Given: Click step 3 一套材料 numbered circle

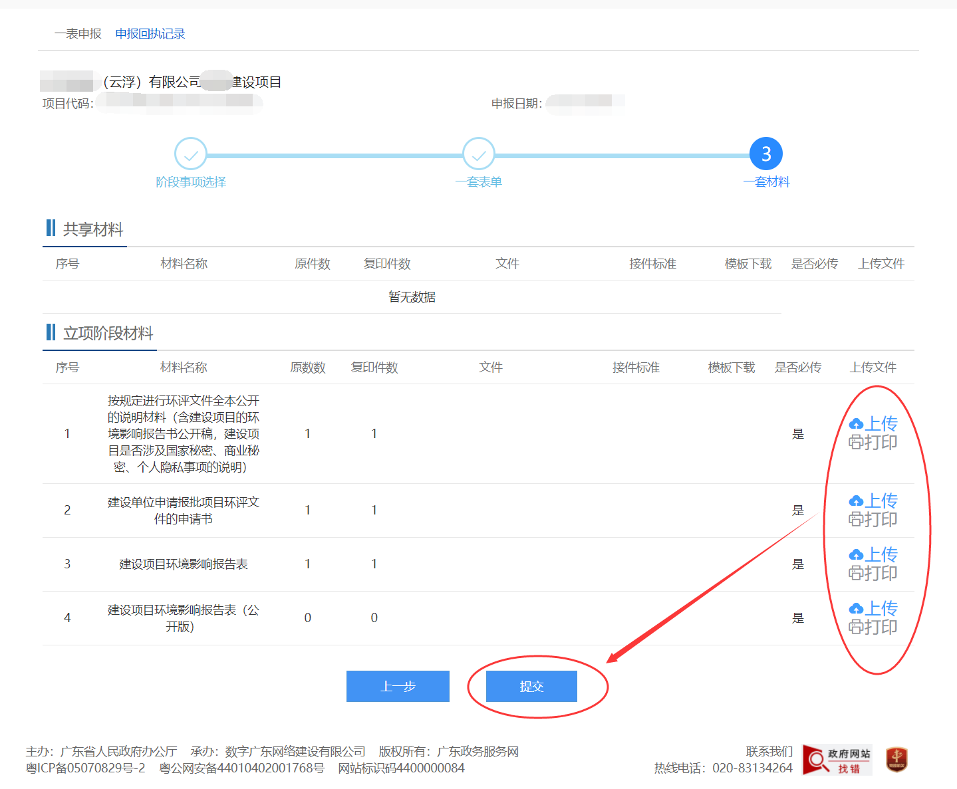Looking at the screenshot, I should pos(766,154).
